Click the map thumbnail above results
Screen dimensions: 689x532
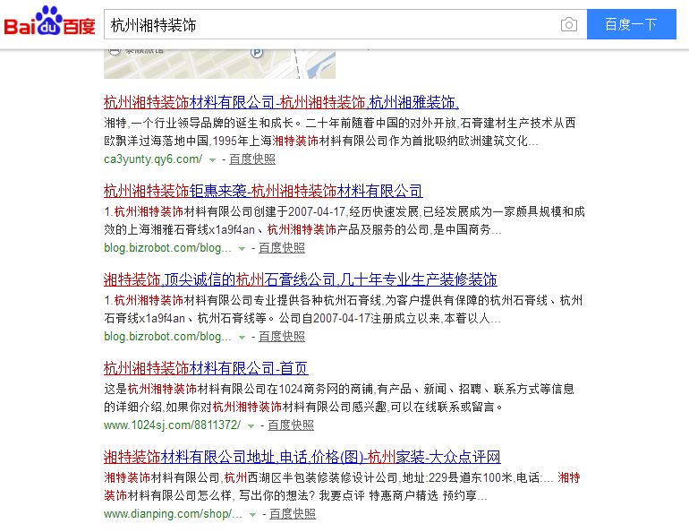(219, 64)
